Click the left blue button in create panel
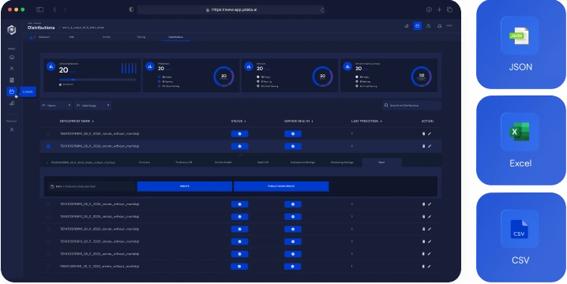Image resolution: width=567 pixels, height=284 pixels. pyautogui.click(x=185, y=186)
